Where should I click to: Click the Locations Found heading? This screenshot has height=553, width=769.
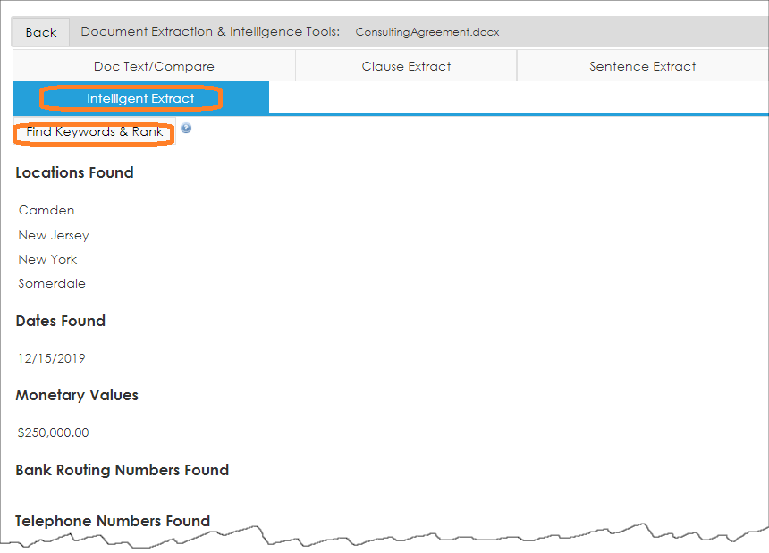click(74, 172)
